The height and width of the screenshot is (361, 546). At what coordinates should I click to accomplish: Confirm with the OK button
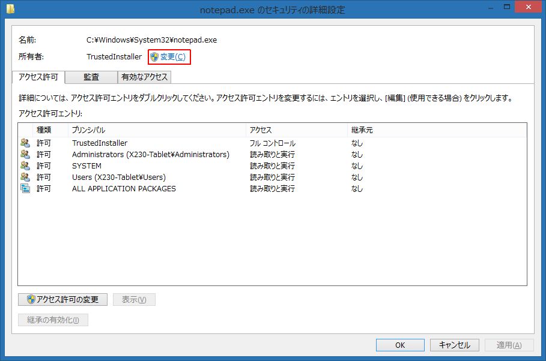coord(400,345)
